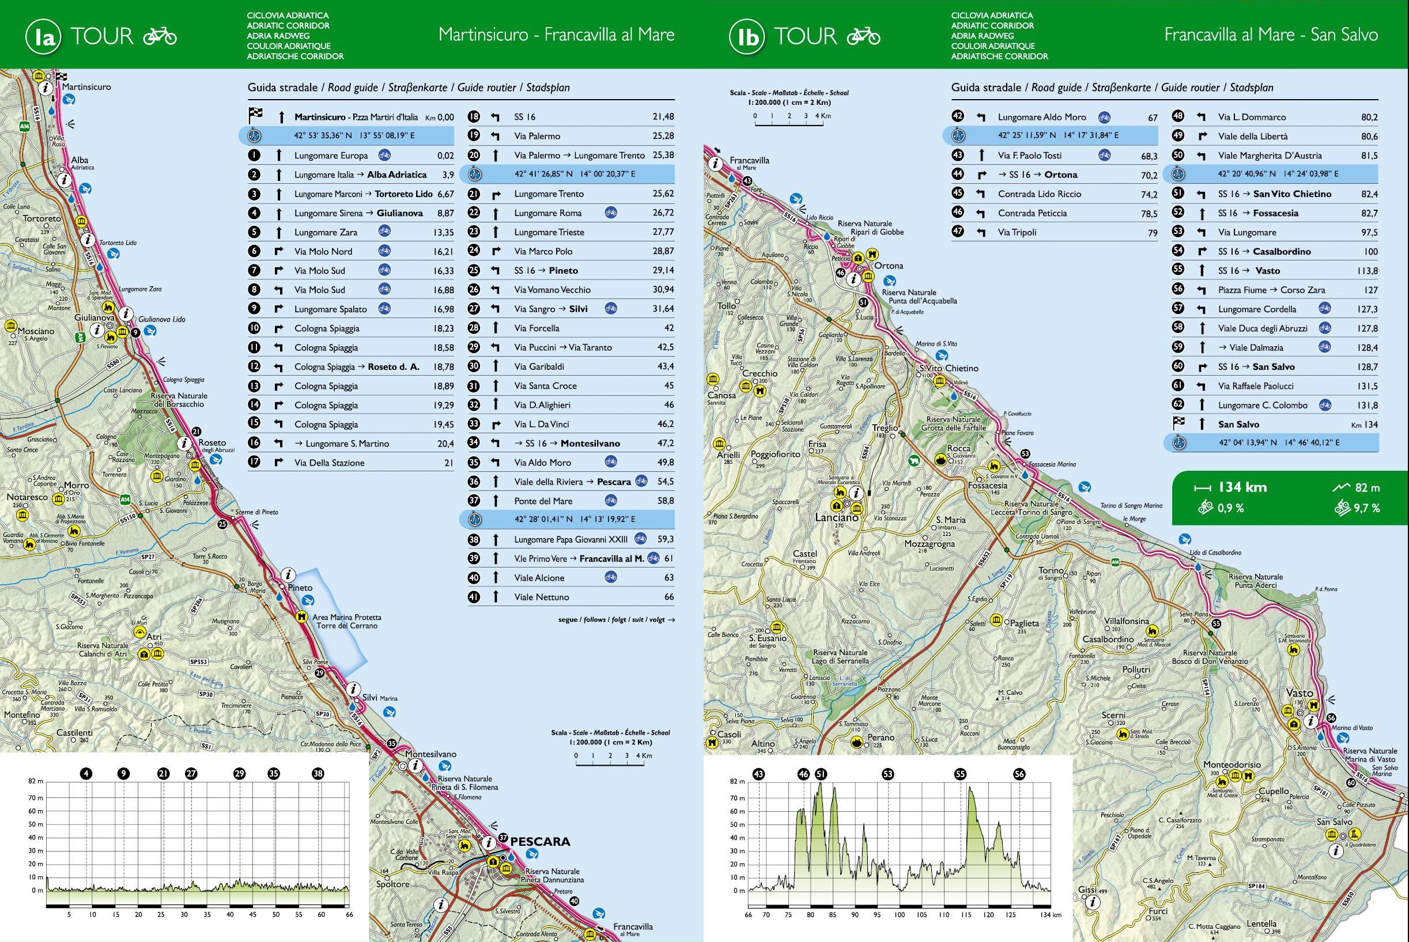Screen dimensions: 1409x942
Task: Click the Ib tour badge in the header
Action: [x=747, y=37]
